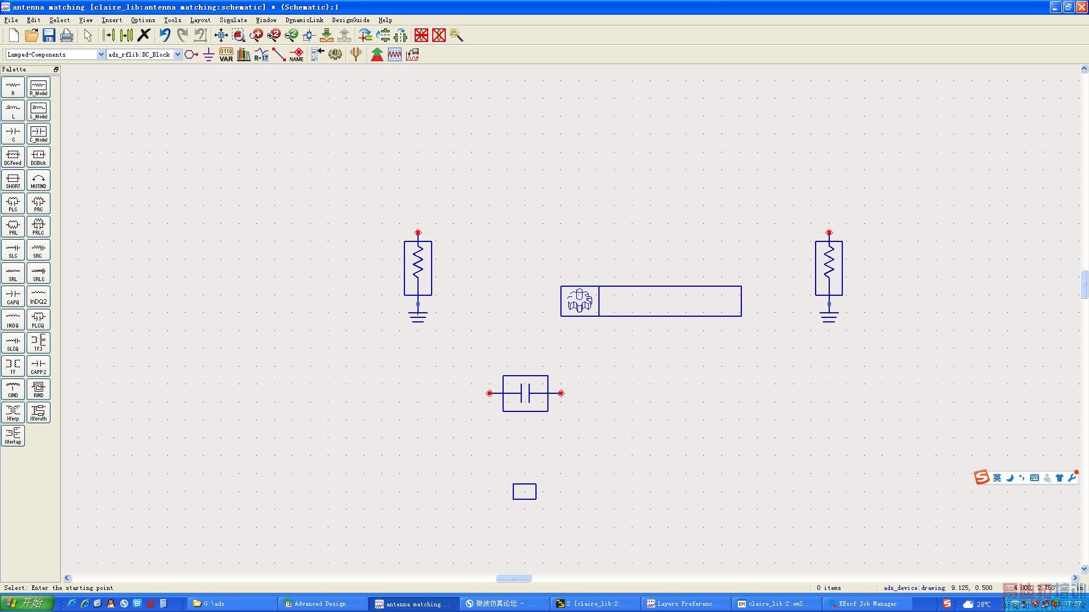Select the Insert Wire tool
Viewport: 1089px width, 612px height.
click(278, 54)
